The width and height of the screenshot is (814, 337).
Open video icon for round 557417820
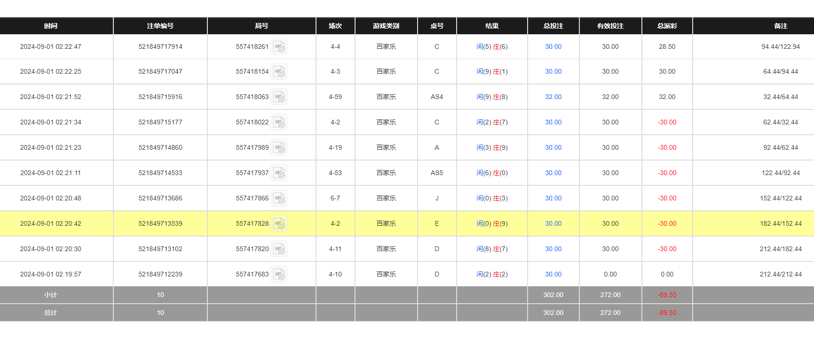pyautogui.click(x=279, y=249)
